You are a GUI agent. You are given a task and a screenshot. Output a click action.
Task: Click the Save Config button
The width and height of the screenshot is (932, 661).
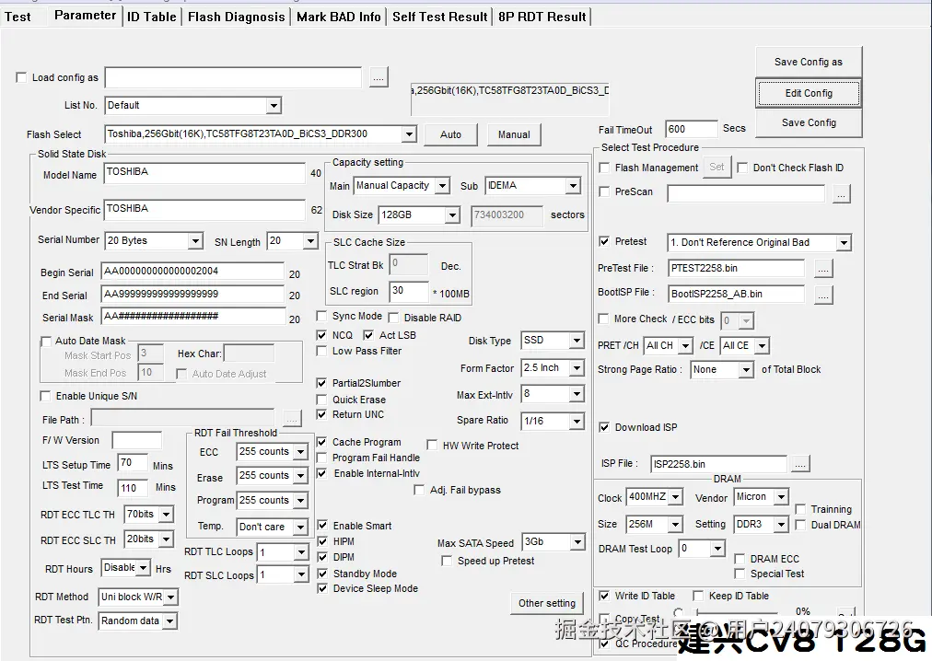pos(809,122)
